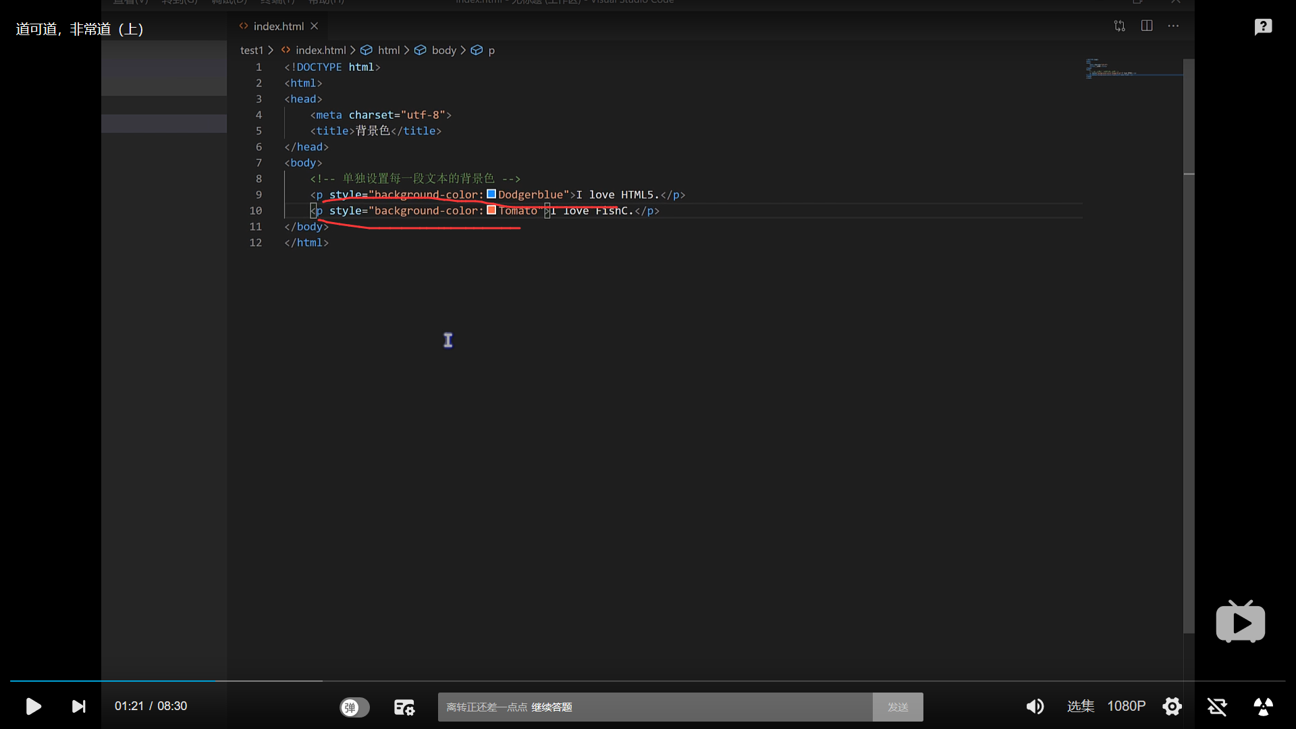1296x729 pixels.
Task: Change the 1080P quality setting
Action: tap(1126, 706)
